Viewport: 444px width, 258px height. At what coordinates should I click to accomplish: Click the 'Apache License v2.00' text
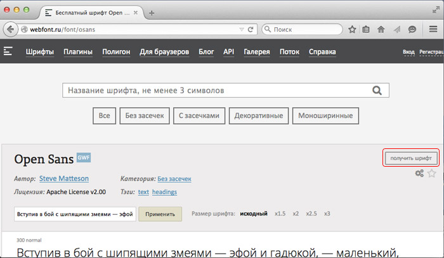(76, 192)
